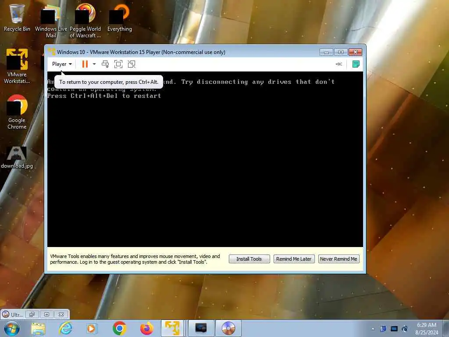Open Windows Explorer from the taskbar
Viewport: 449px width, 337px height.
tap(38, 328)
